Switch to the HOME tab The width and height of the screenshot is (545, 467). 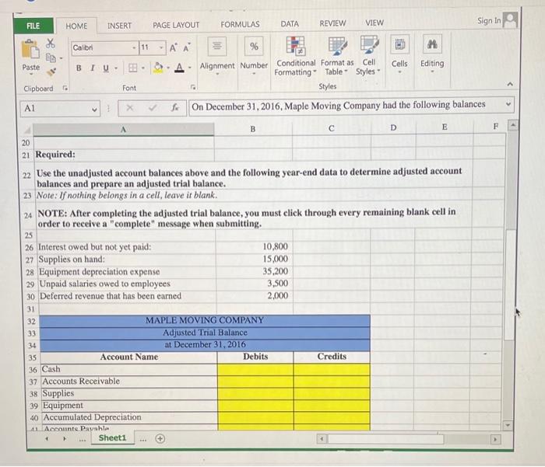tap(76, 26)
